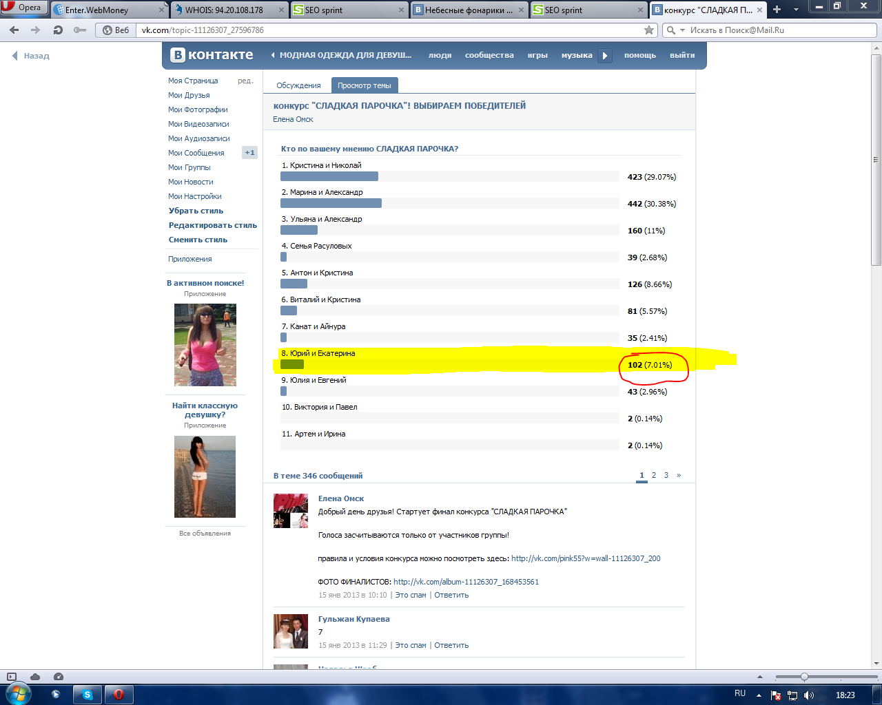
Task: Open Гульжан Купаева profile name link
Action: 354,619
